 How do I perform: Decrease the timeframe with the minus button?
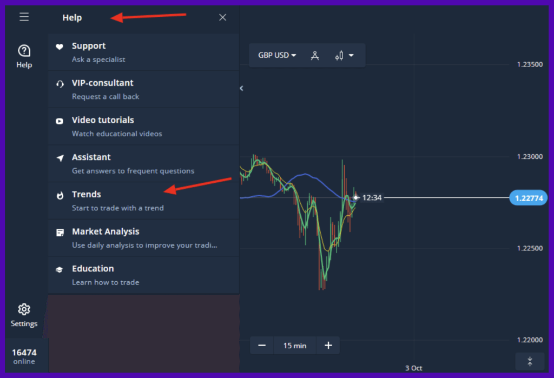262,345
